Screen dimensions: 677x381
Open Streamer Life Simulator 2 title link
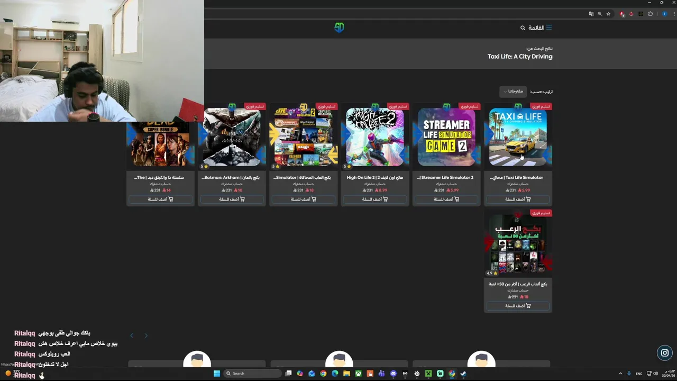point(445,177)
